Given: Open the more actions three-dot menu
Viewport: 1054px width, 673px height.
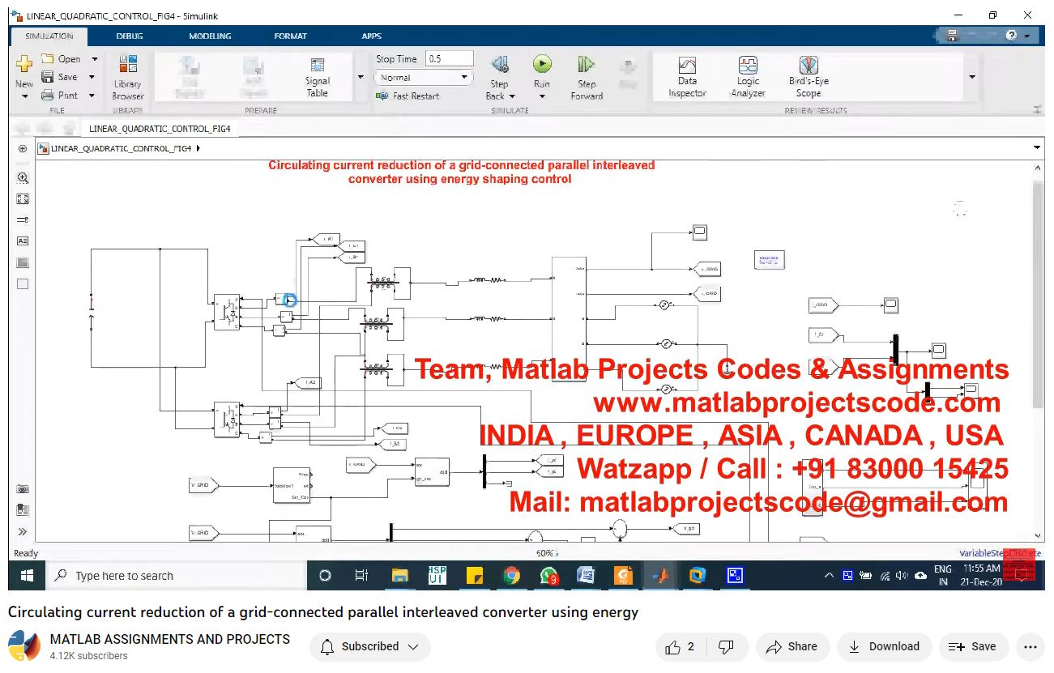Looking at the screenshot, I should [x=1030, y=646].
